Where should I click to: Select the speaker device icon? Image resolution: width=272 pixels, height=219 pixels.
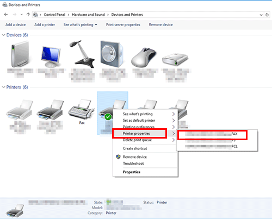click(112, 54)
